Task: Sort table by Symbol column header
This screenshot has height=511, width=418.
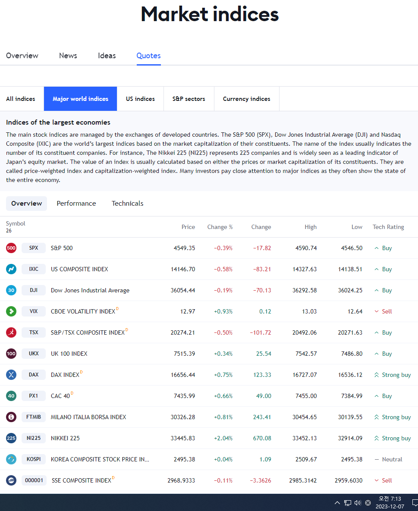Action: (x=16, y=223)
